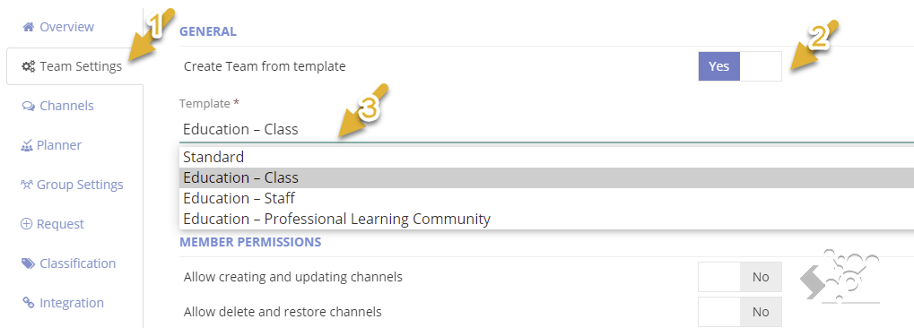
Task: Switch to the Planner tab
Action: (x=59, y=146)
